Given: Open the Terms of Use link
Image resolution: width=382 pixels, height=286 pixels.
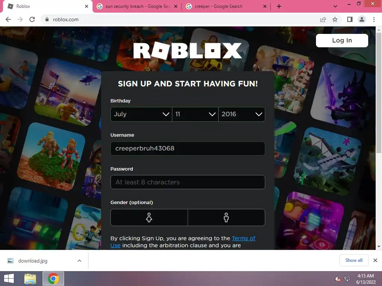Looking at the screenshot, I should [243, 238].
